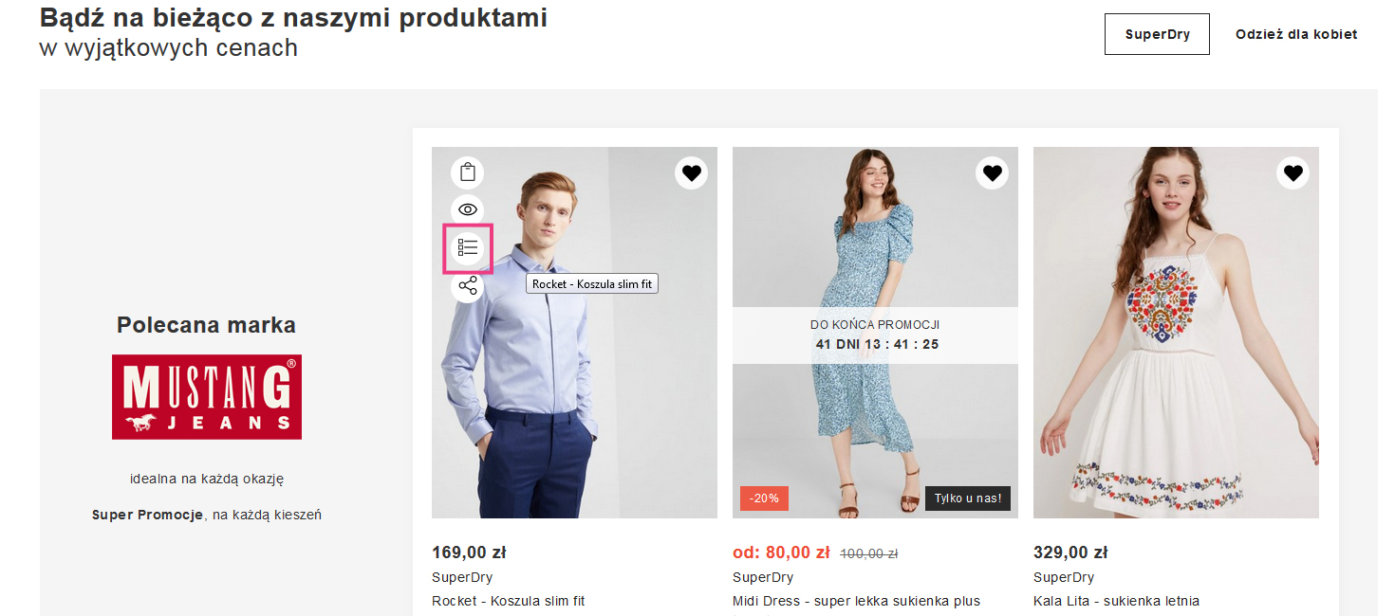The height and width of the screenshot is (616, 1395).
Task: Click the Tylko u nas! badge
Action: tap(967, 498)
